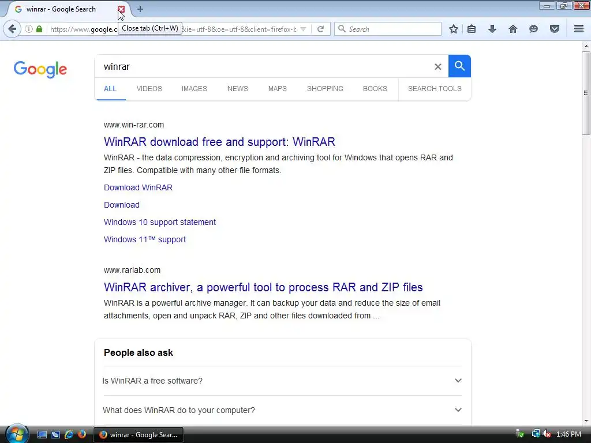Open SEARCH TOOLS options
This screenshot has width=591, height=443.
tap(435, 88)
